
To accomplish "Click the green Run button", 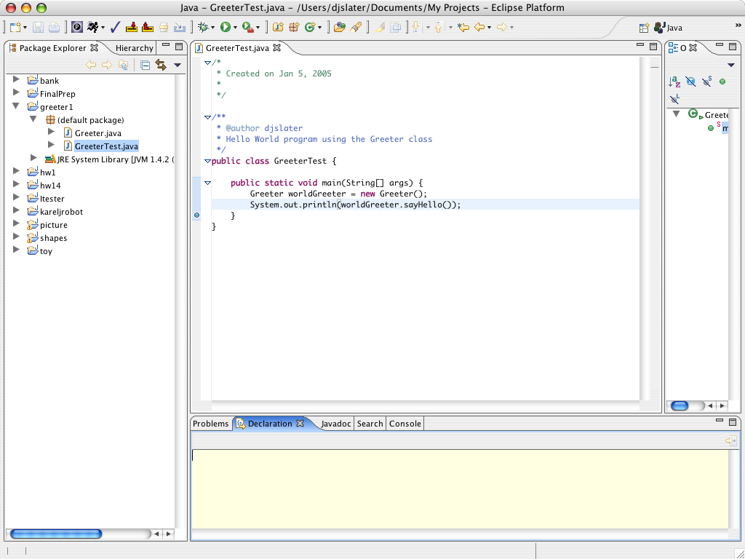I will coord(226,28).
